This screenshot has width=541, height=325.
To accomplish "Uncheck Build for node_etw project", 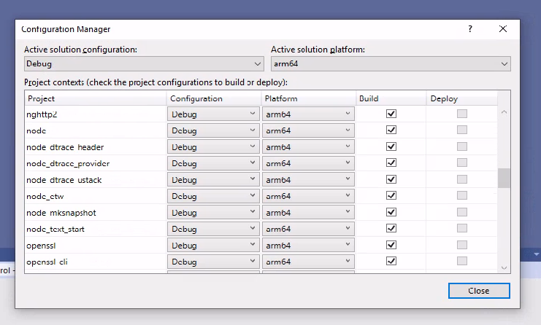I will coord(391,196).
